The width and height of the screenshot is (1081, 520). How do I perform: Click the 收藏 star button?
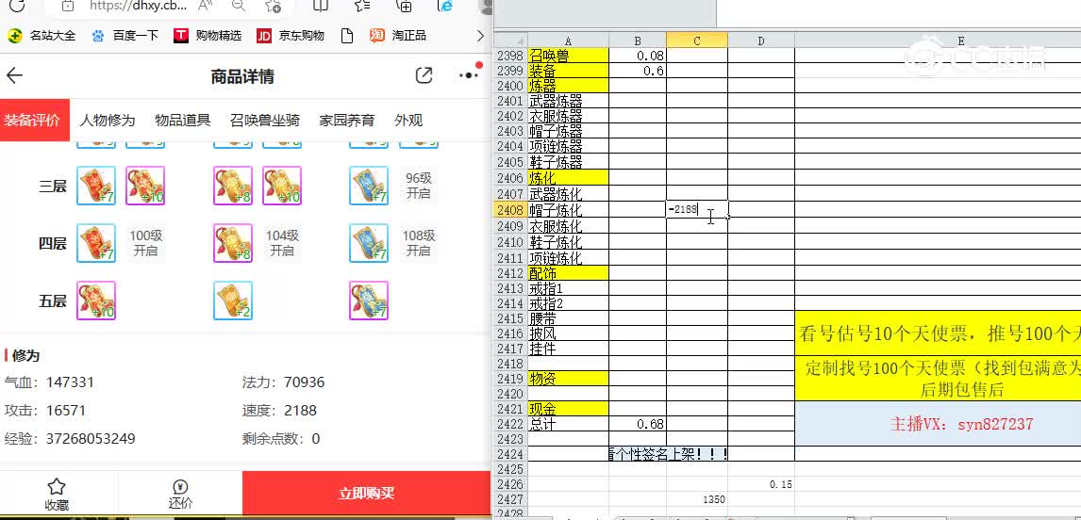pos(57,495)
